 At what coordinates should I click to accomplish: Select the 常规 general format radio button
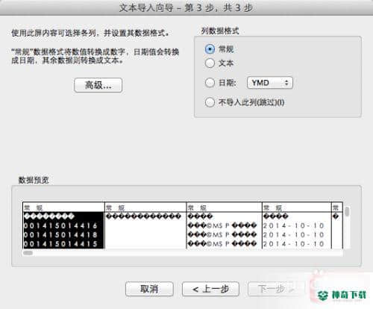(x=210, y=49)
